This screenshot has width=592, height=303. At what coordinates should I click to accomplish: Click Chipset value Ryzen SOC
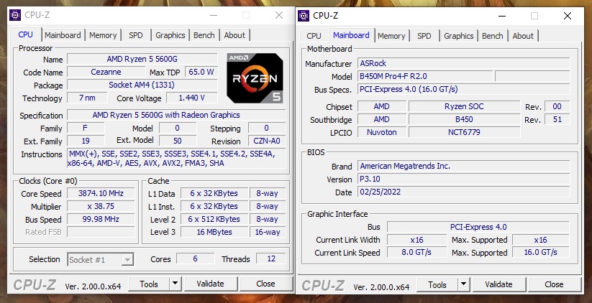tap(464, 107)
